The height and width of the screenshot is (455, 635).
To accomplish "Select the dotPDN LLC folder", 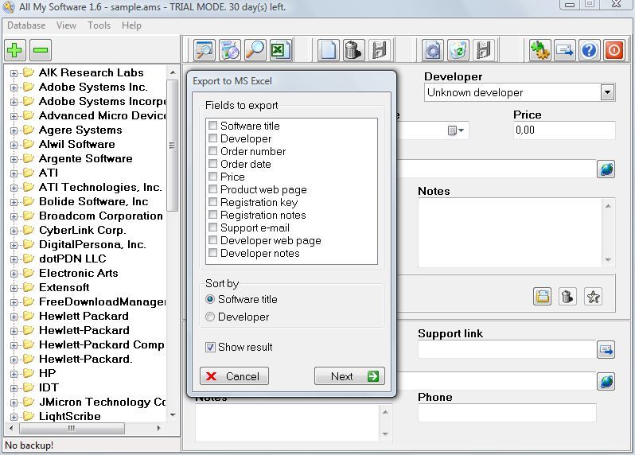I will tap(72, 259).
